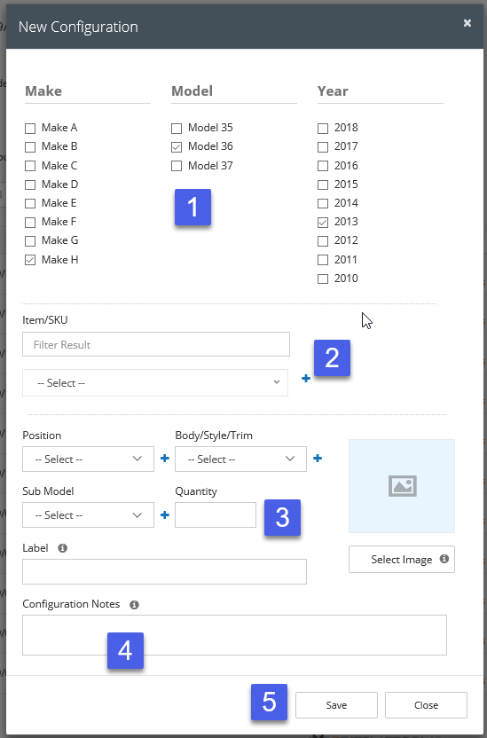487x738 pixels.
Task: Click the image placeholder picture icon
Action: 403,486
